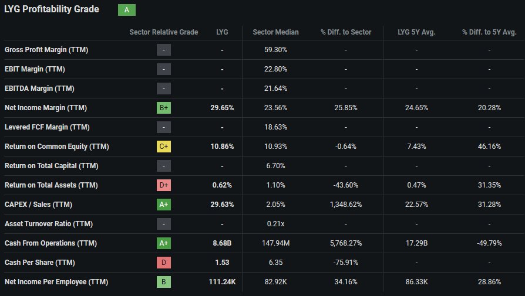Image resolution: width=525 pixels, height=296 pixels.
Task: Click the % Diff. to Sector column header
Action: pos(346,32)
